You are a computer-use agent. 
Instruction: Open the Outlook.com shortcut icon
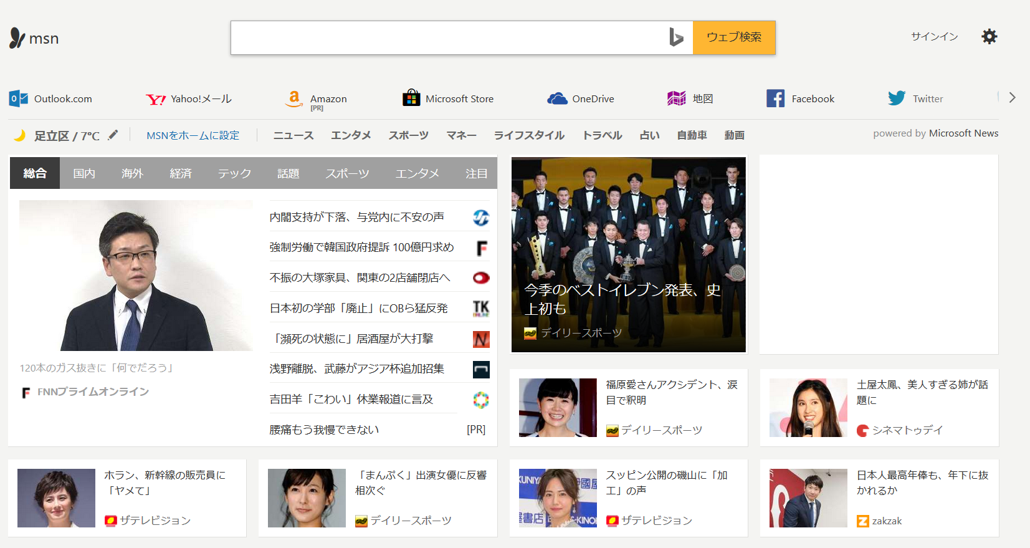pyautogui.click(x=19, y=99)
